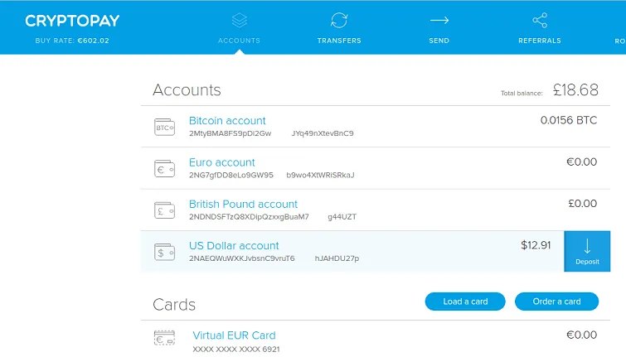This screenshot has width=626, height=357.
Task: Click the address 2NG7gfDD8eLo9GW95
Action: [x=231, y=175]
